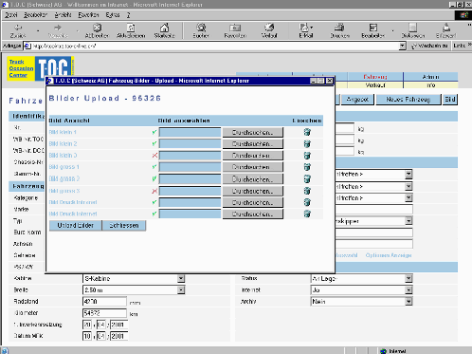472x354 pixels.
Task: Click the Schliessen button in upload popup
Action: point(124,226)
